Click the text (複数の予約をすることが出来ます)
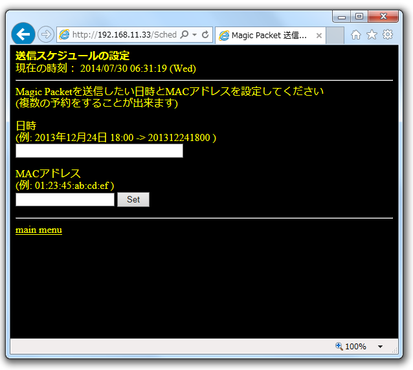The image size is (413, 370). [96, 103]
